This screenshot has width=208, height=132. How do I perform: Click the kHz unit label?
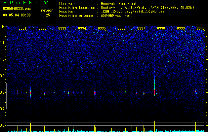point(3,27)
